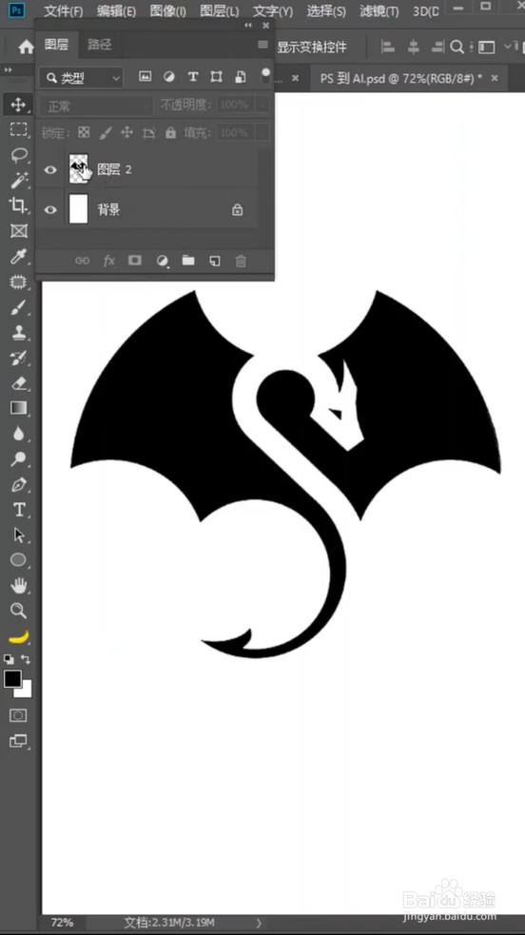The height and width of the screenshot is (935, 525).
Task: Toggle the layer filter on/off switch
Action: tap(265, 76)
